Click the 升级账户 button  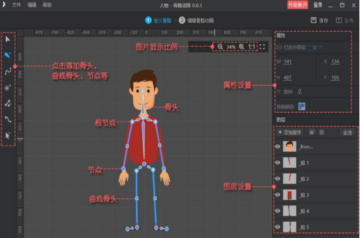pos(298,5)
